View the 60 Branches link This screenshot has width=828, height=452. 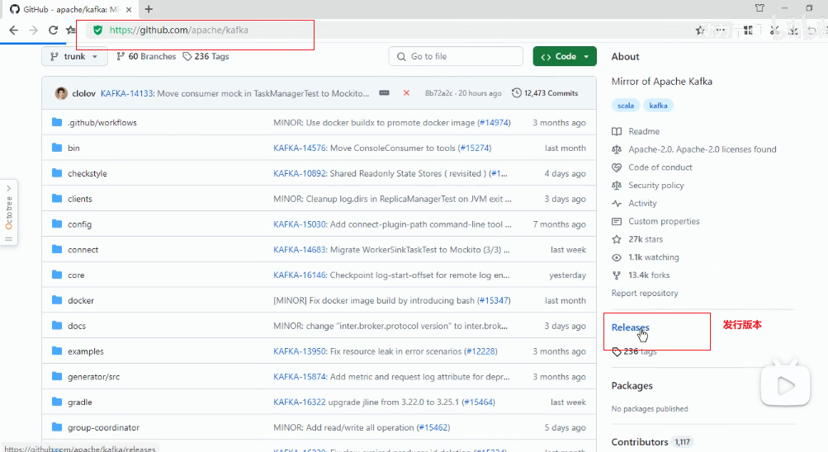tap(146, 56)
